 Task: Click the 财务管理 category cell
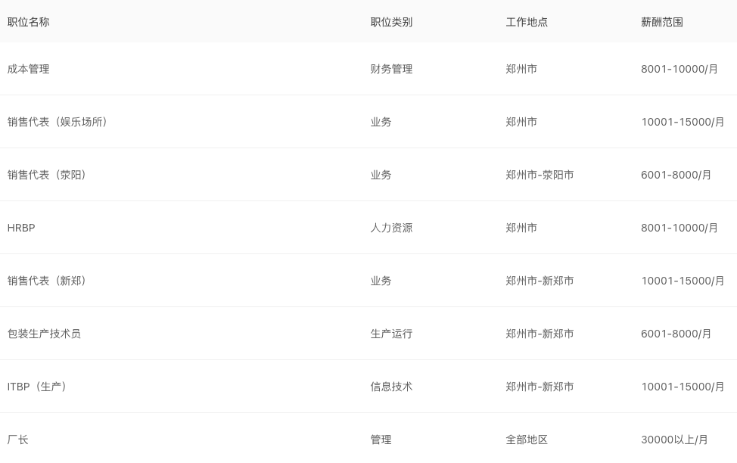tap(391, 69)
